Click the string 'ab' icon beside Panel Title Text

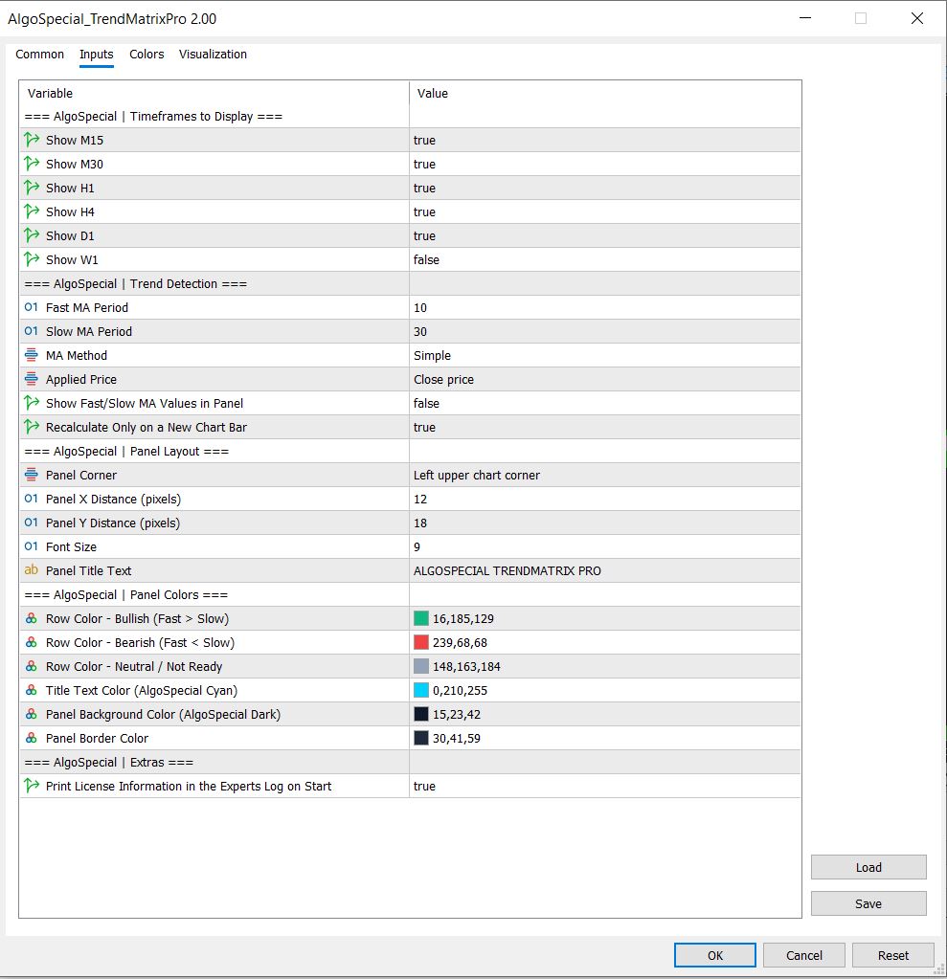32,570
